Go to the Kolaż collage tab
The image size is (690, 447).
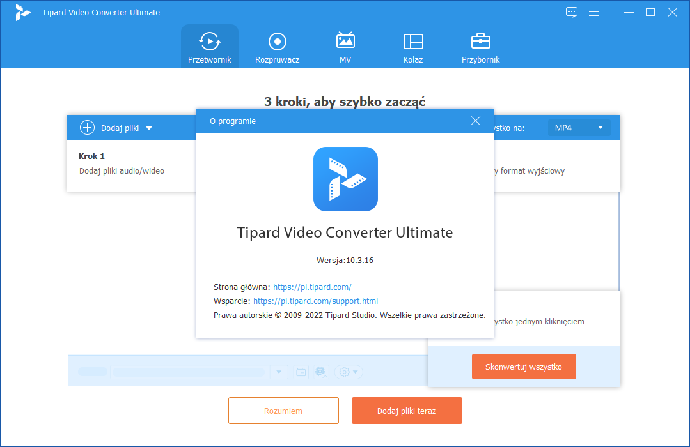coord(413,47)
